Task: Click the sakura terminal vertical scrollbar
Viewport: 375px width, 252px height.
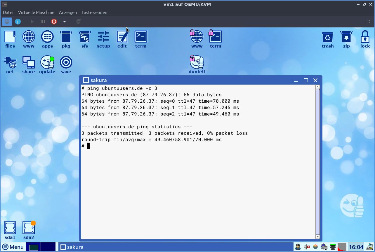Action: [318, 162]
